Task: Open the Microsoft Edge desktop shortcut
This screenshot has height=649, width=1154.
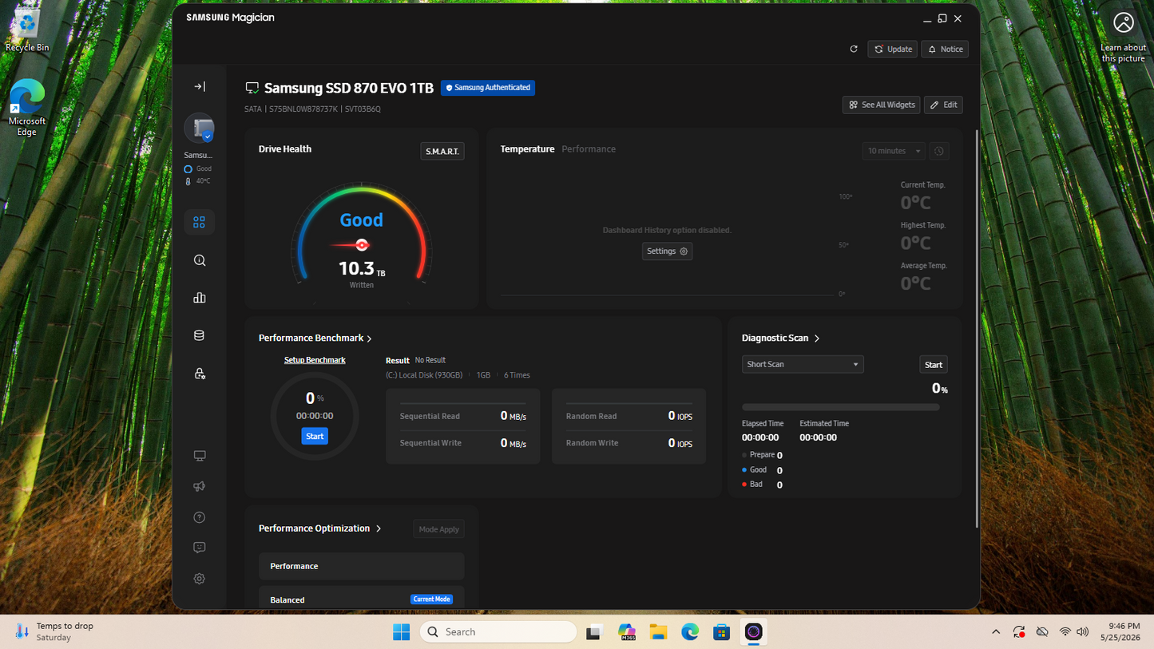Action: pyautogui.click(x=27, y=108)
